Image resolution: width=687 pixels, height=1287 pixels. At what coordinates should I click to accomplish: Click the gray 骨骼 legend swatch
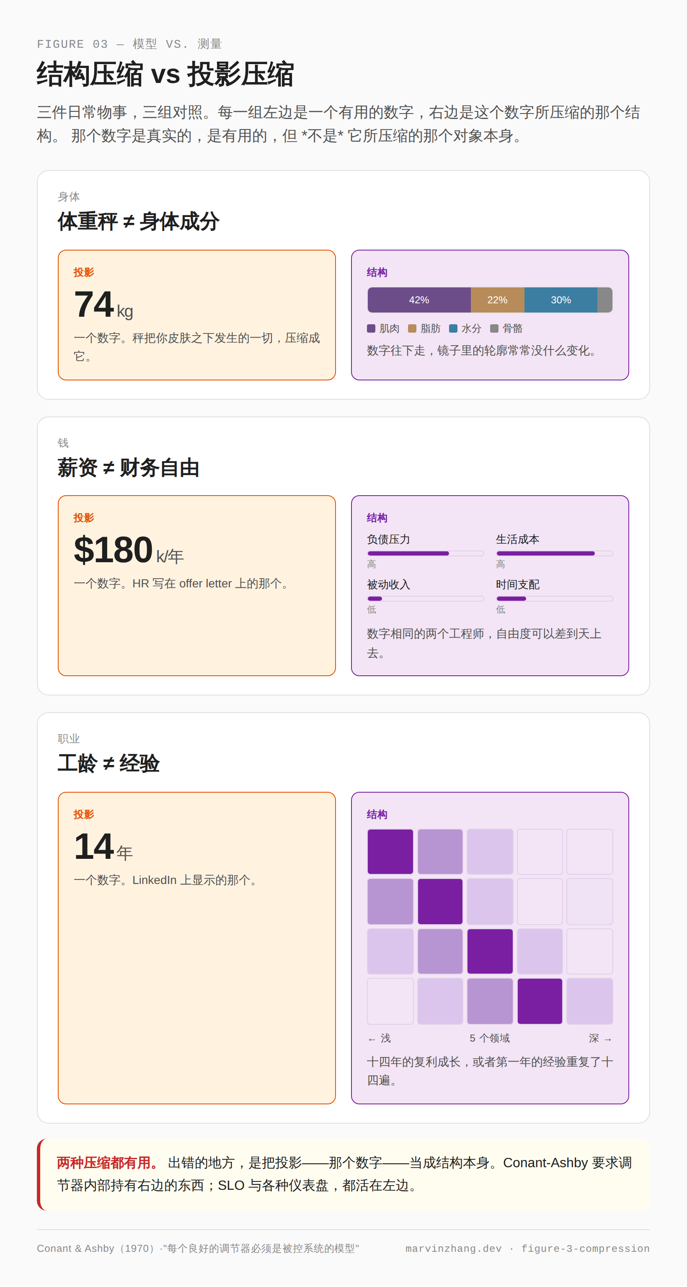coord(494,328)
